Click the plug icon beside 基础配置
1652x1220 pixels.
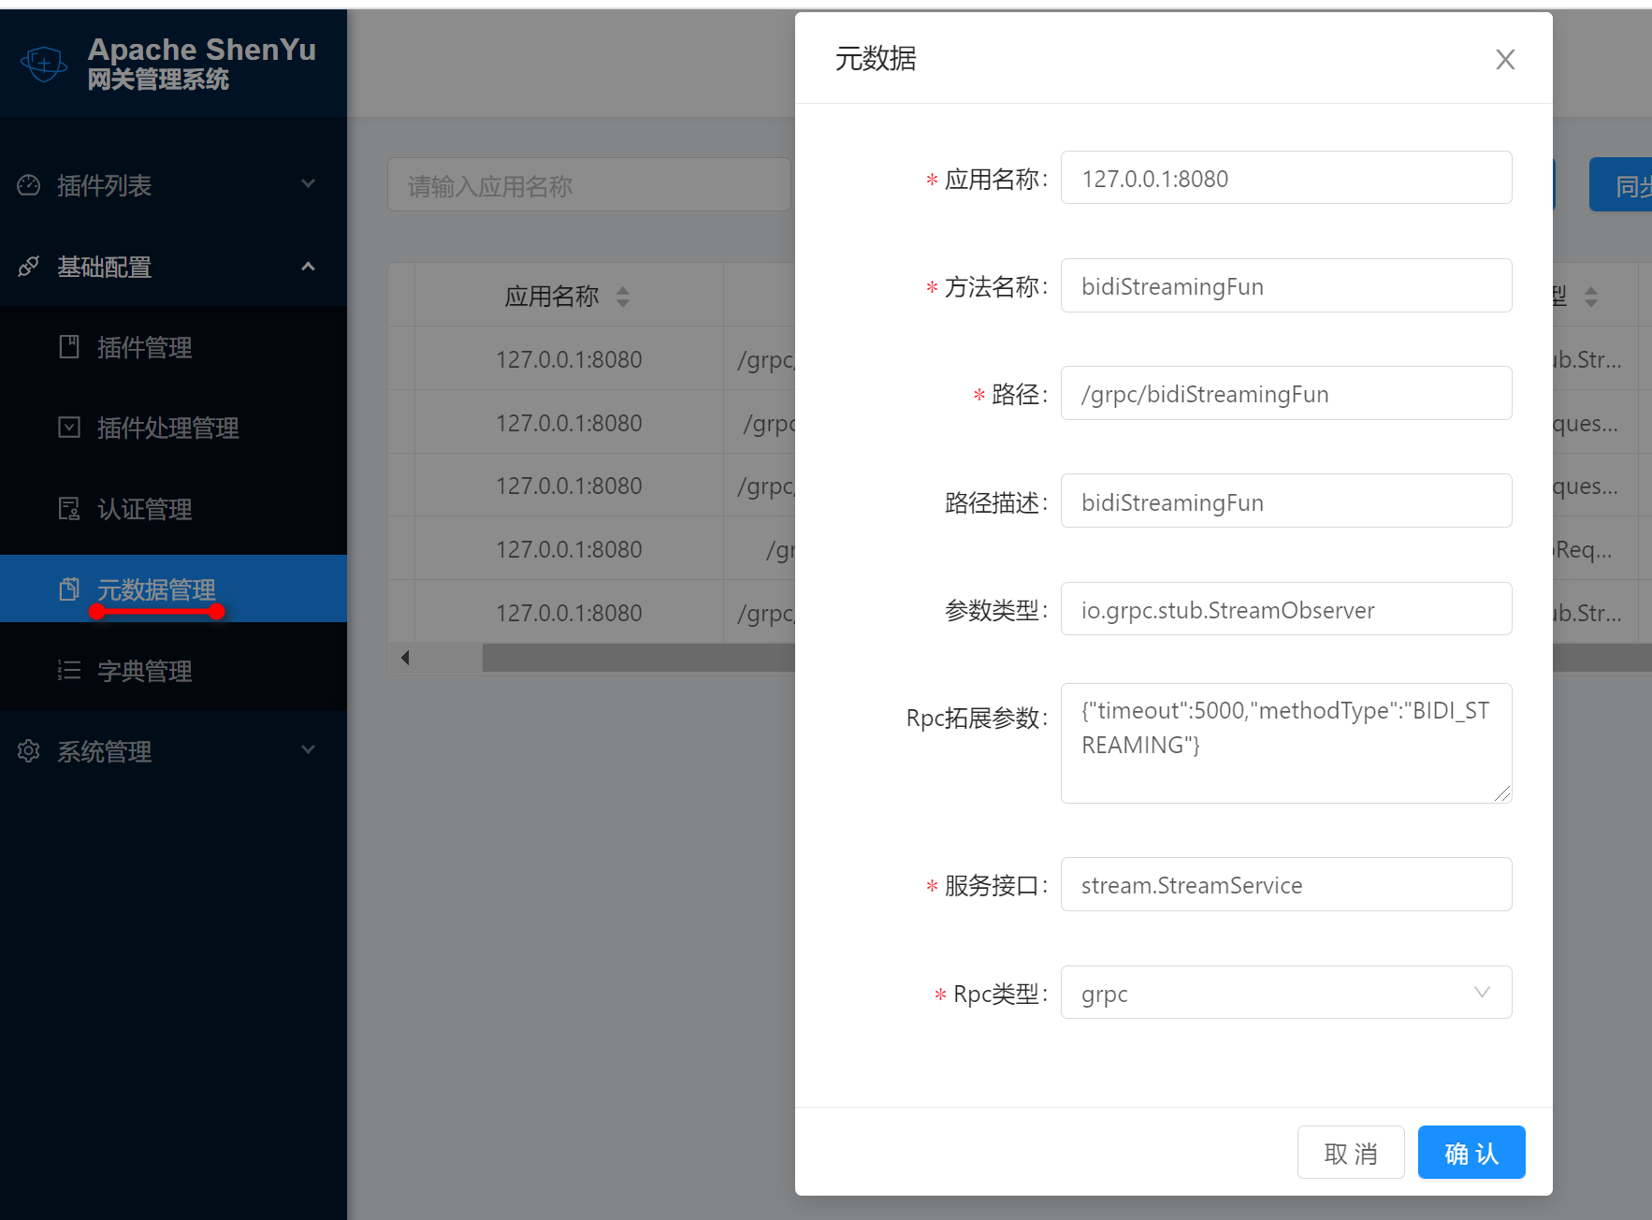(x=29, y=267)
